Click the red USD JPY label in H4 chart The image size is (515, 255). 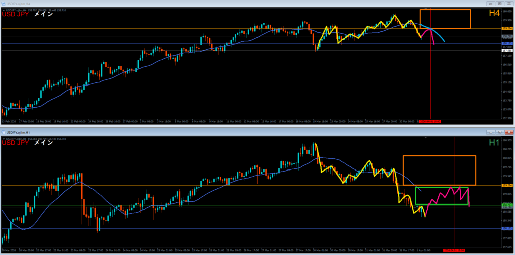[x=15, y=15]
